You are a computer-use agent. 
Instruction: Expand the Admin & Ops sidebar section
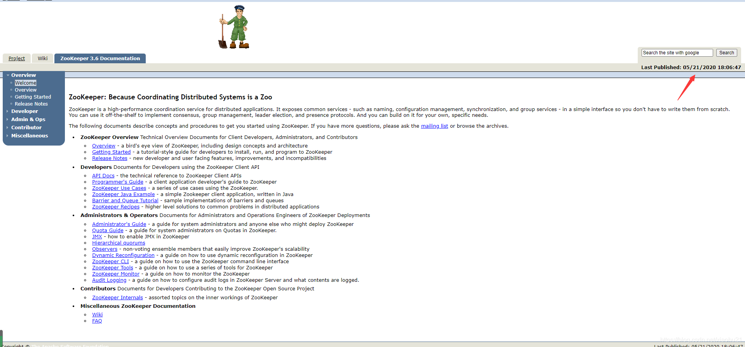tap(28, 120)
